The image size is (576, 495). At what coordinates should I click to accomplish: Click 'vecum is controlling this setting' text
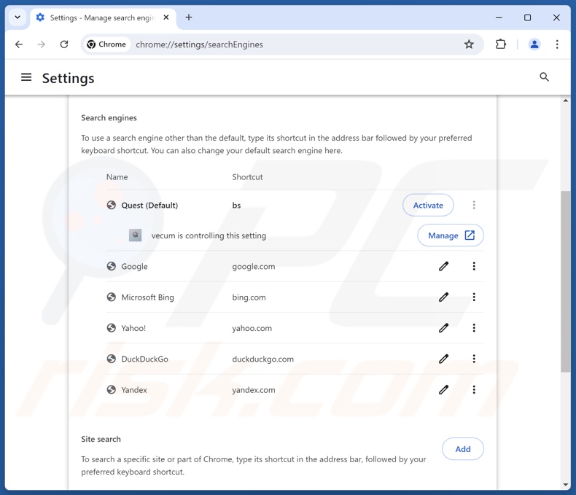click(209, 235)
